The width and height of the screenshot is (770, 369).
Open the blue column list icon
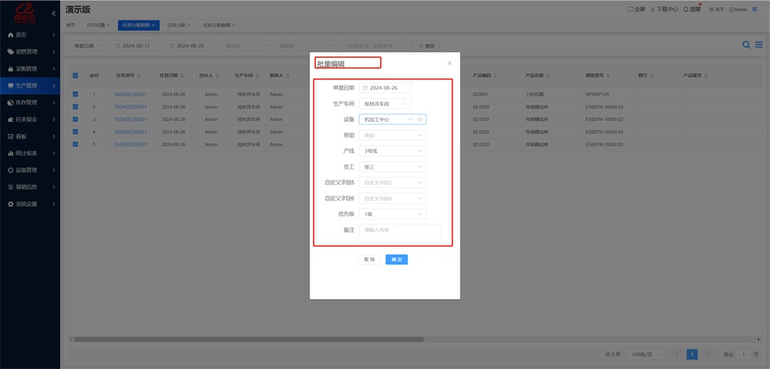(758, 45)
